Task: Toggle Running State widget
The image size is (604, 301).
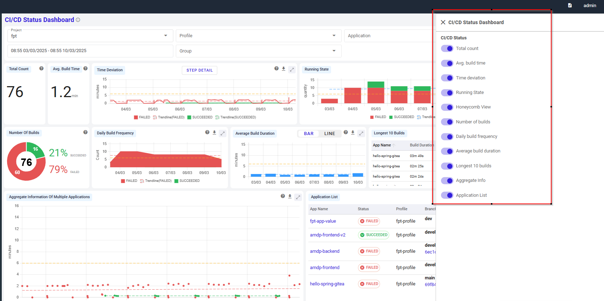Action: point(447,93)
